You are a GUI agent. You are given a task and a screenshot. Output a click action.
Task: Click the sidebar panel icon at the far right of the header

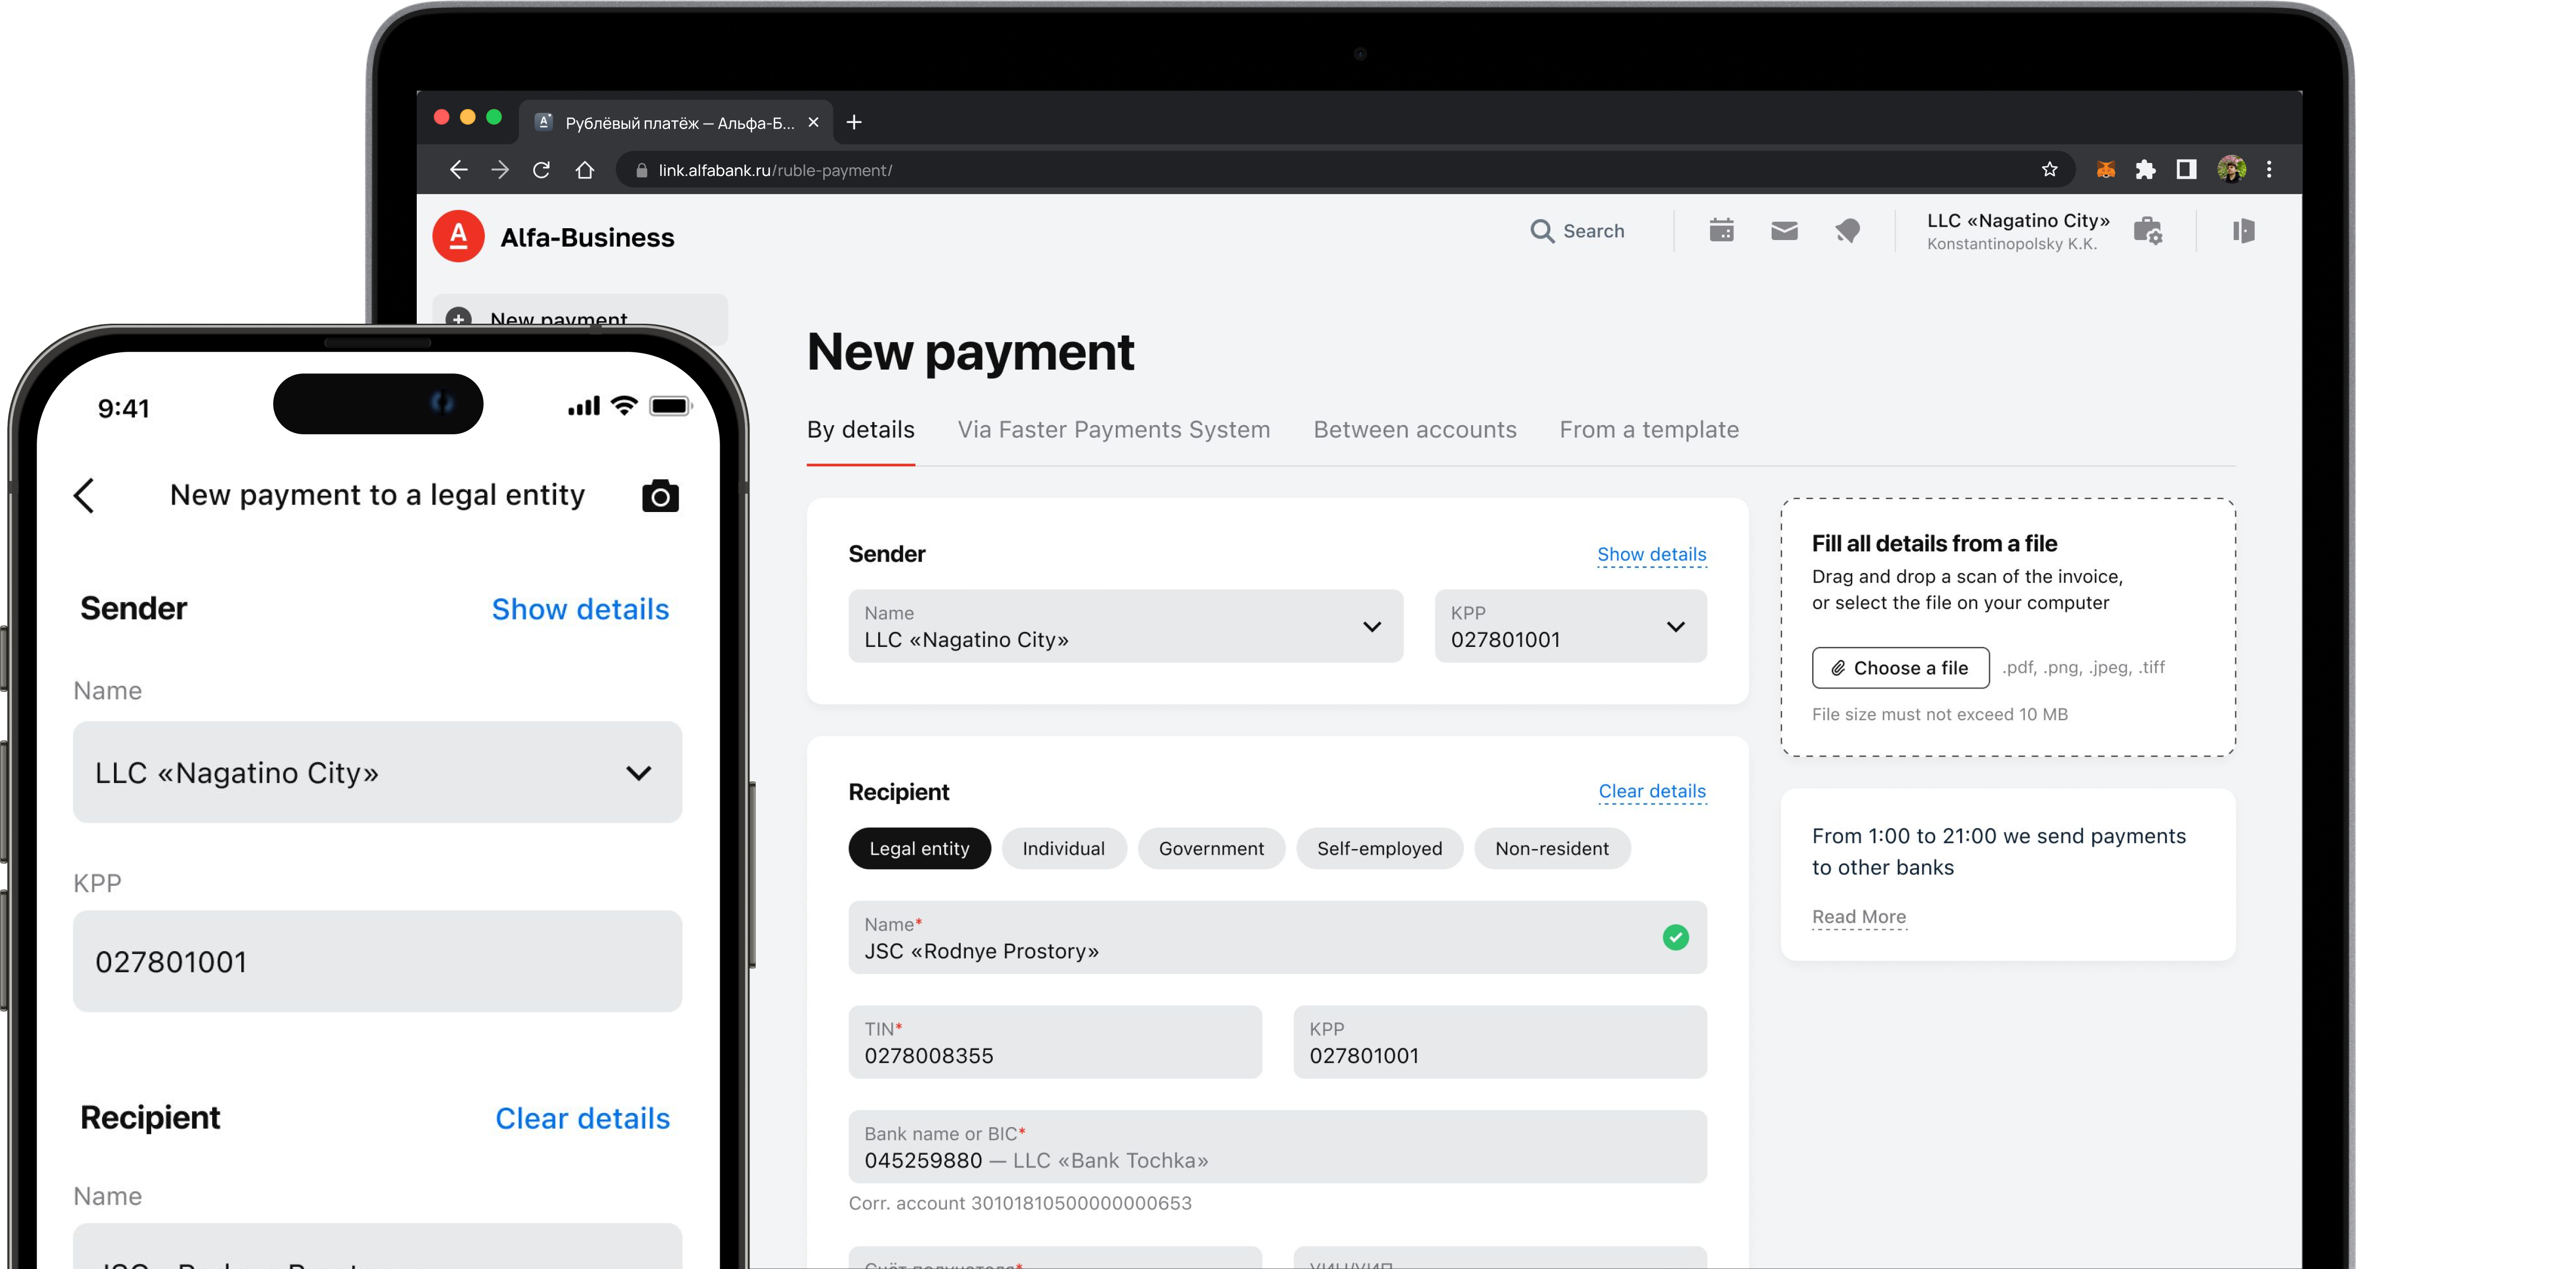point(2243,231)
